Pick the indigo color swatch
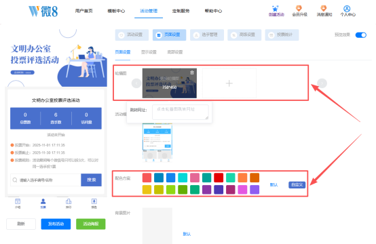 [219, 190]
